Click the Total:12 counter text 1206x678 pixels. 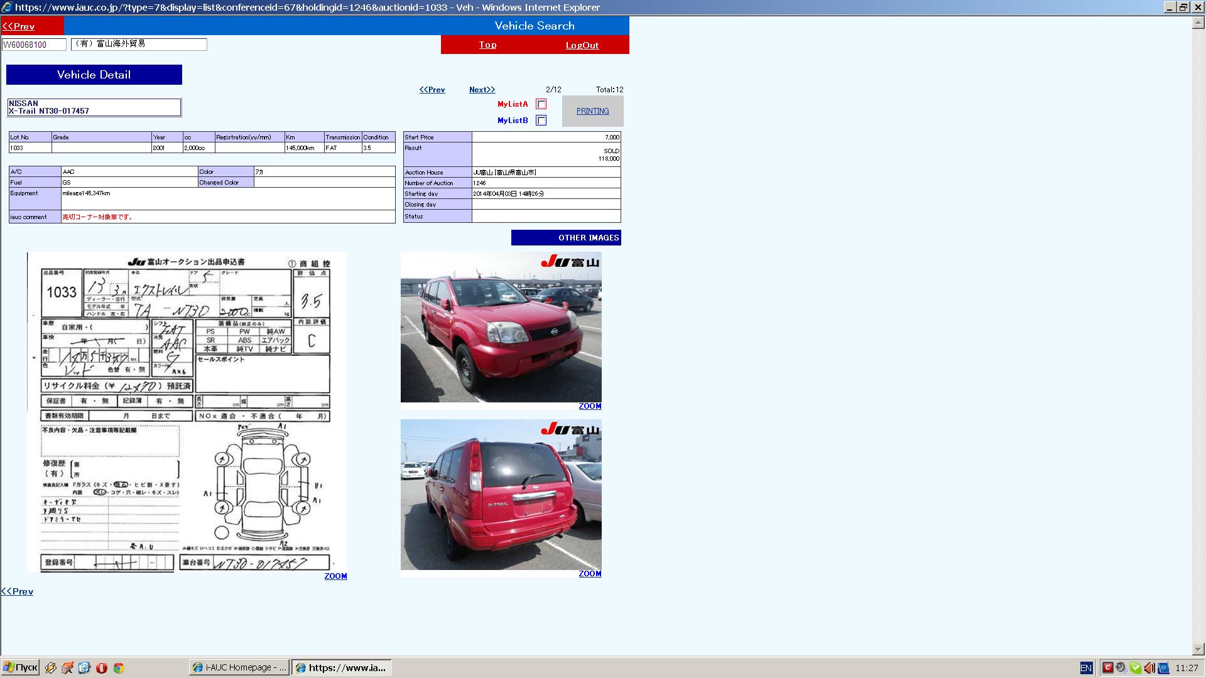(609, 90)
